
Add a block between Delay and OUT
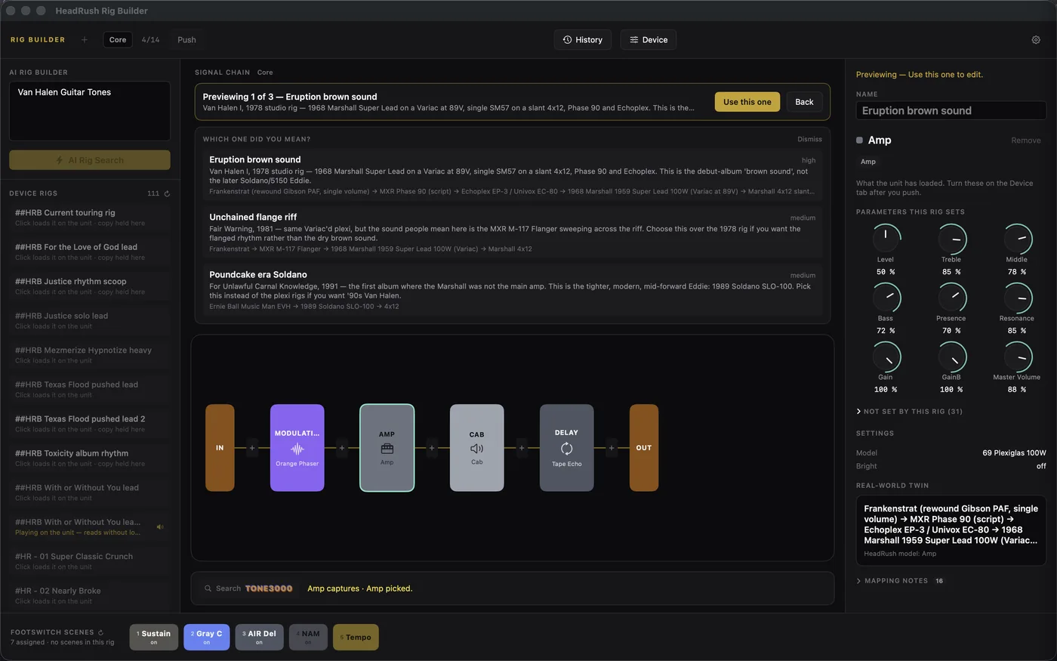(x=612, y=448)
